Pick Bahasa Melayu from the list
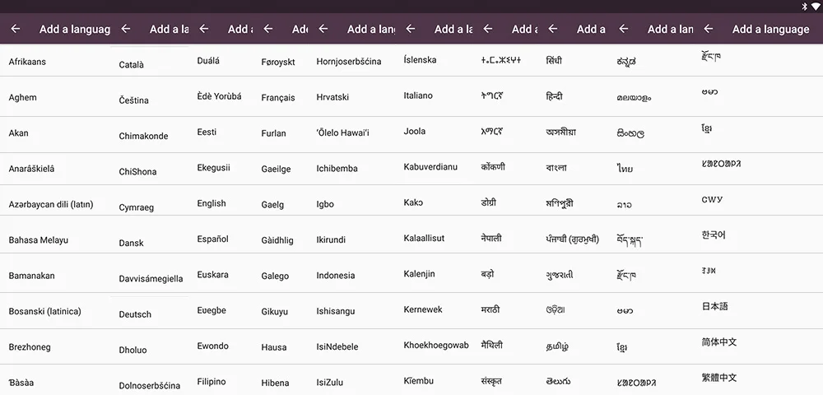This screenshot has width=823, height=395. (x=39, y=240)
